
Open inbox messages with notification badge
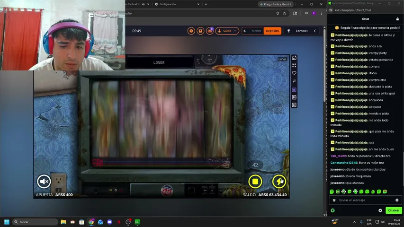pos(210,31)
